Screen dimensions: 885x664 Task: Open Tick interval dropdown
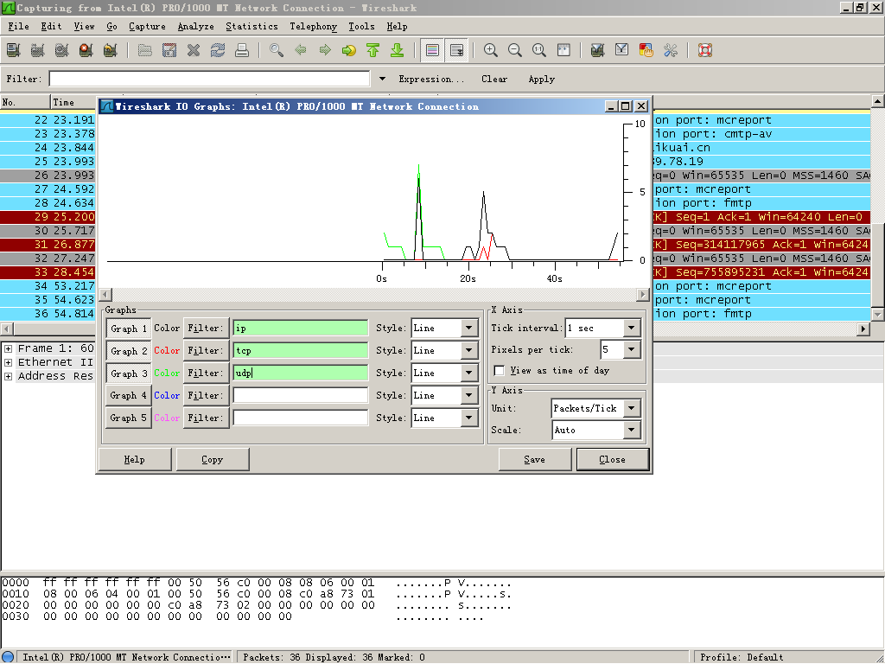click(632, 328)
